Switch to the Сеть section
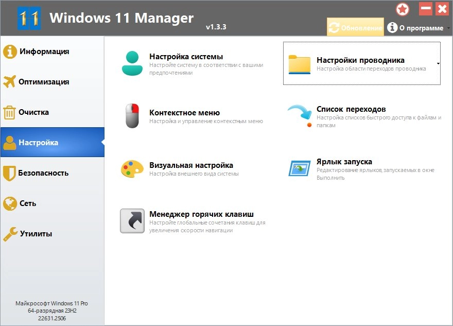Screen dimensions: 453x326 click(53, 203)
